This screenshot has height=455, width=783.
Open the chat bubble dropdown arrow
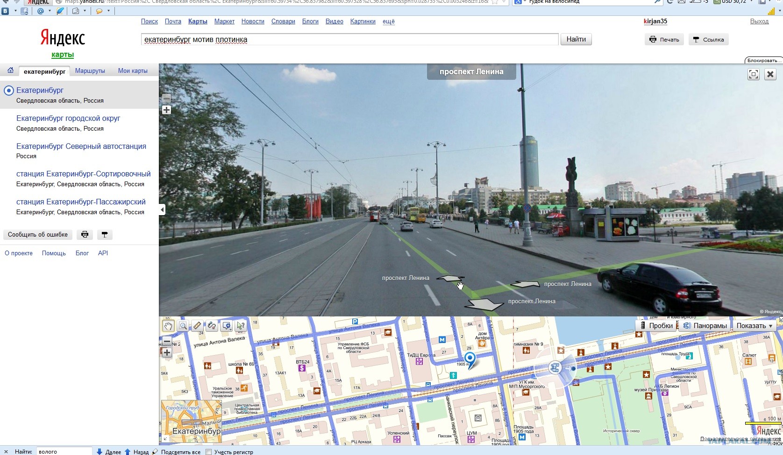pyautogui.click(x=108, y=11)
